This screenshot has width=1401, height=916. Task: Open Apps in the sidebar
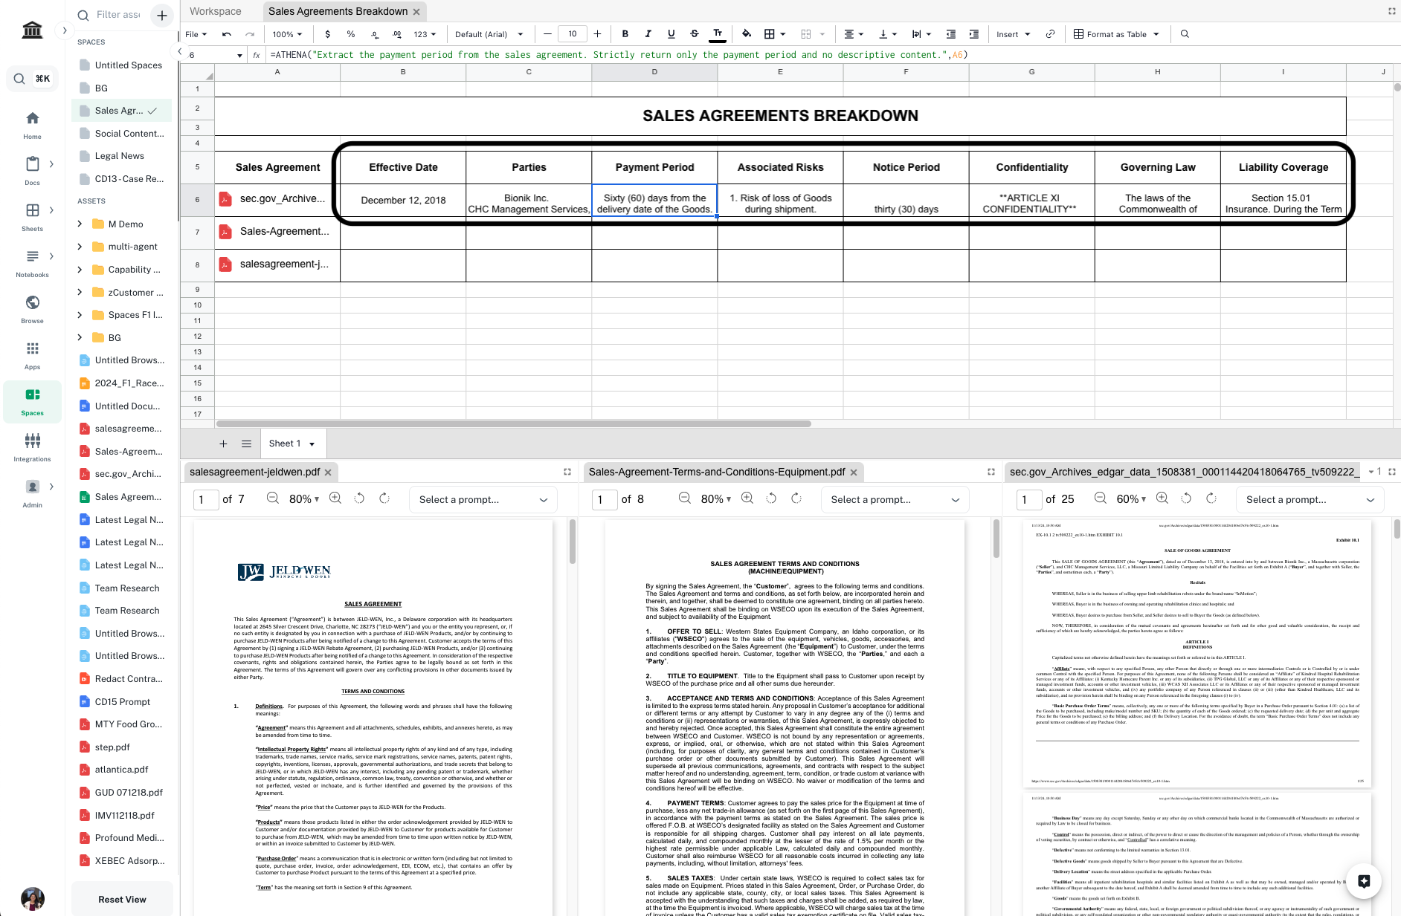click(x=32, y=355)
